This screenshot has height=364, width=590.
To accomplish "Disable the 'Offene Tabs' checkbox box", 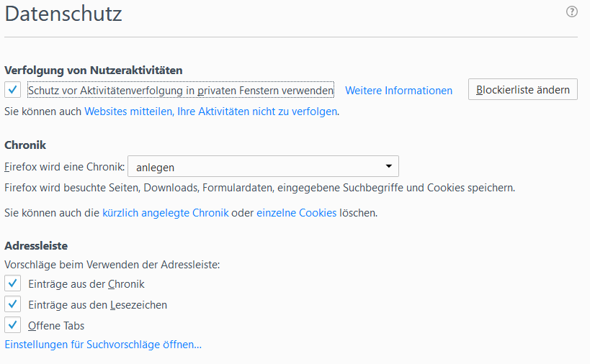I will tap(12, 325).
